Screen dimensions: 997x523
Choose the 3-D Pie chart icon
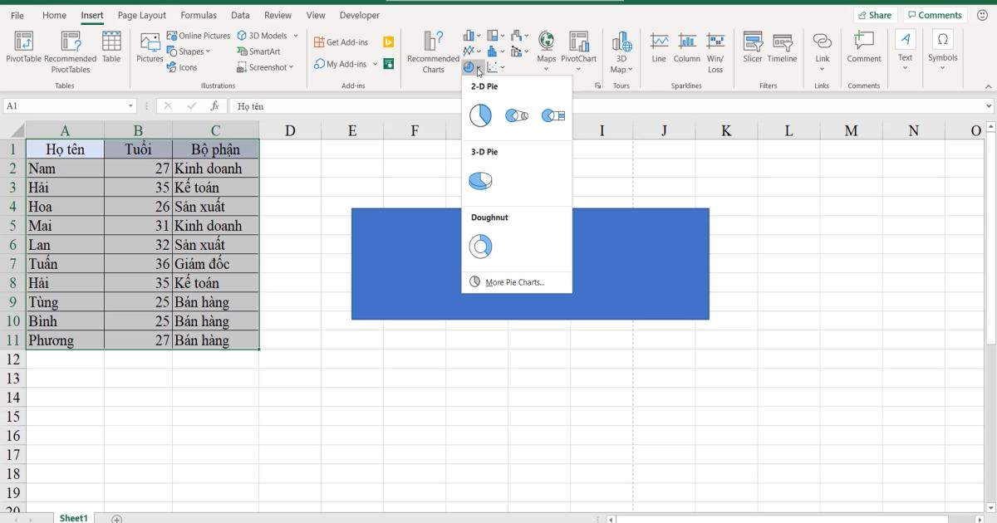point(480,179)
